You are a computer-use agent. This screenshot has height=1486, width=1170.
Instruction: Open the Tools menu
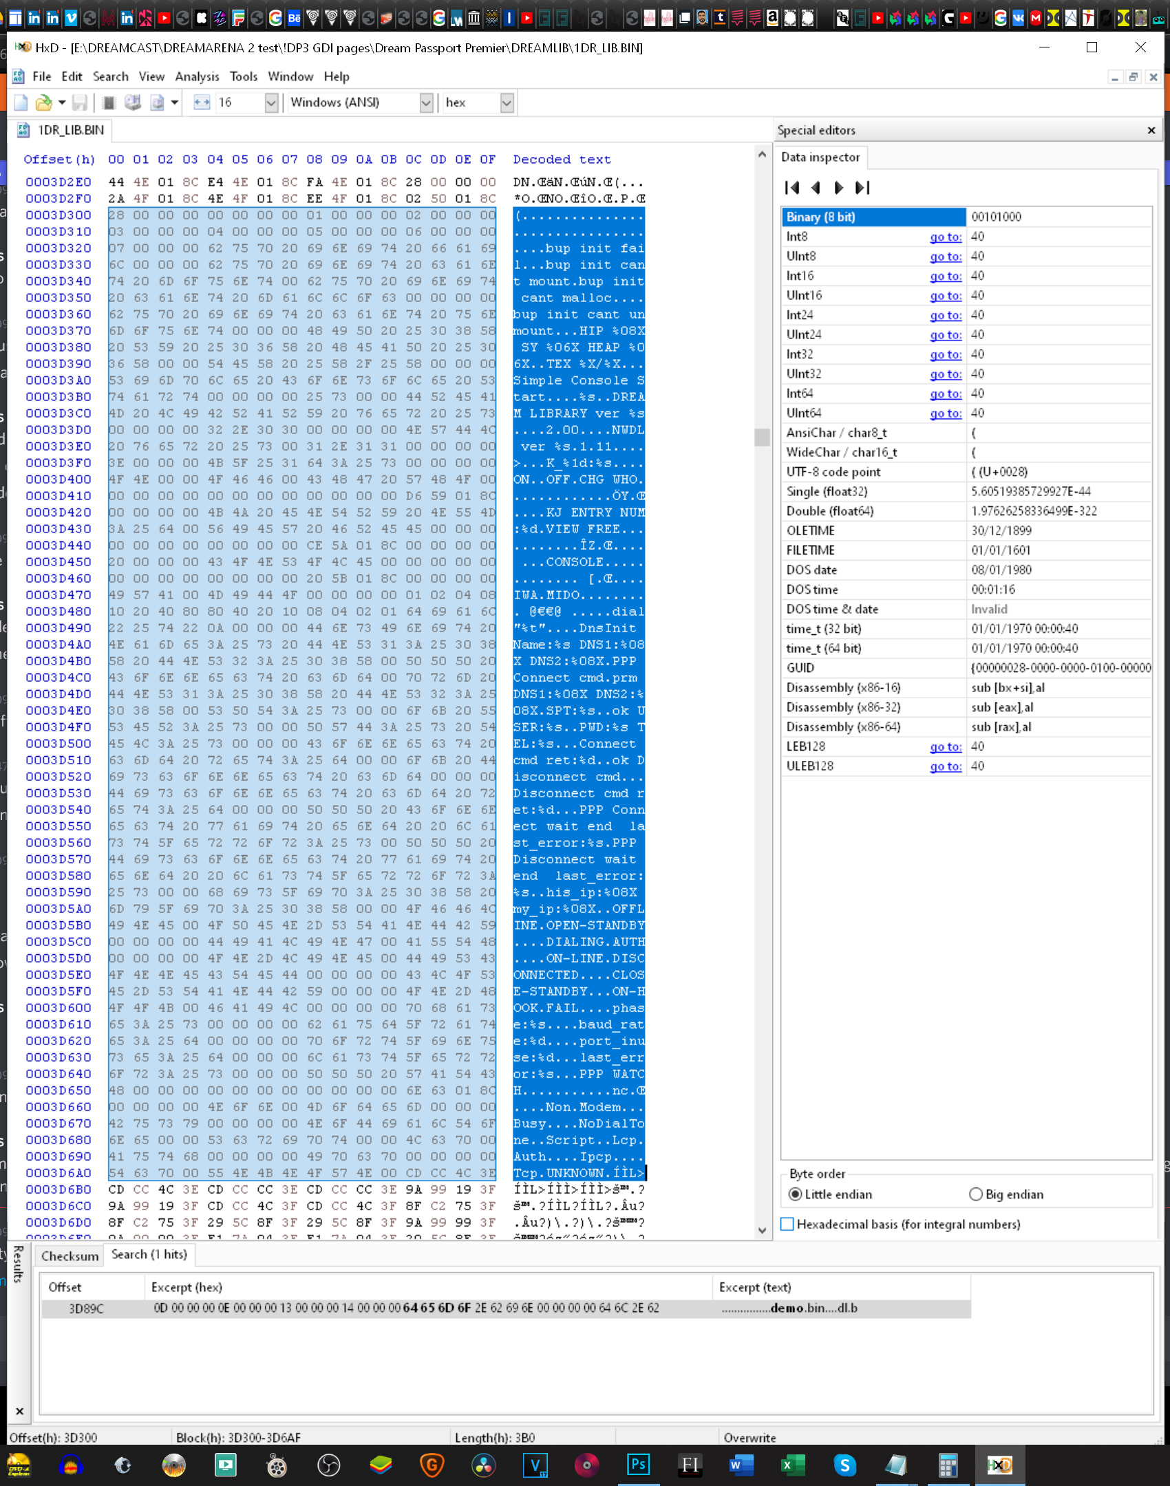[244, 76]
